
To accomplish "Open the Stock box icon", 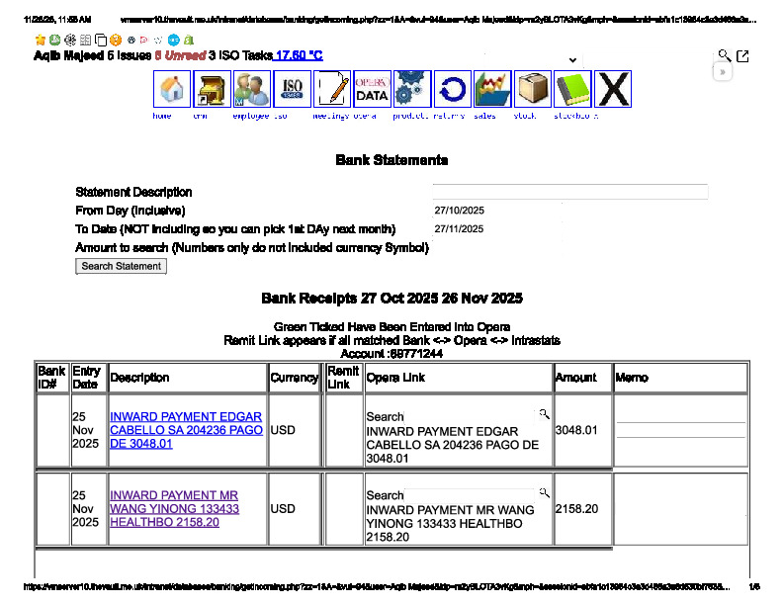I will coord(533,89).
